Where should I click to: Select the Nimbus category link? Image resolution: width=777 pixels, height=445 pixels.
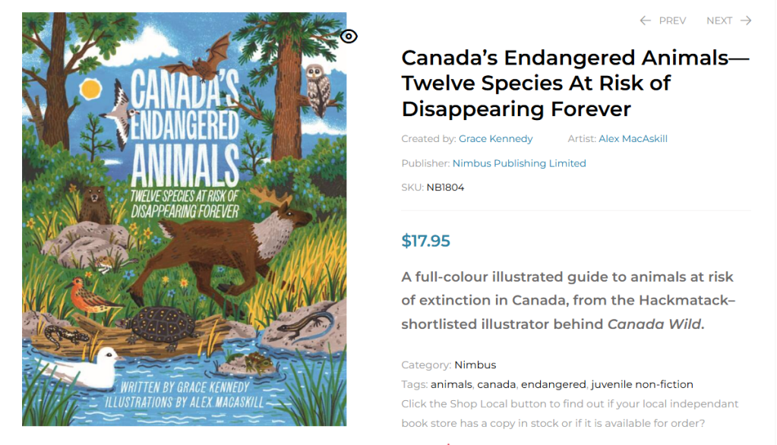[475, 365]
